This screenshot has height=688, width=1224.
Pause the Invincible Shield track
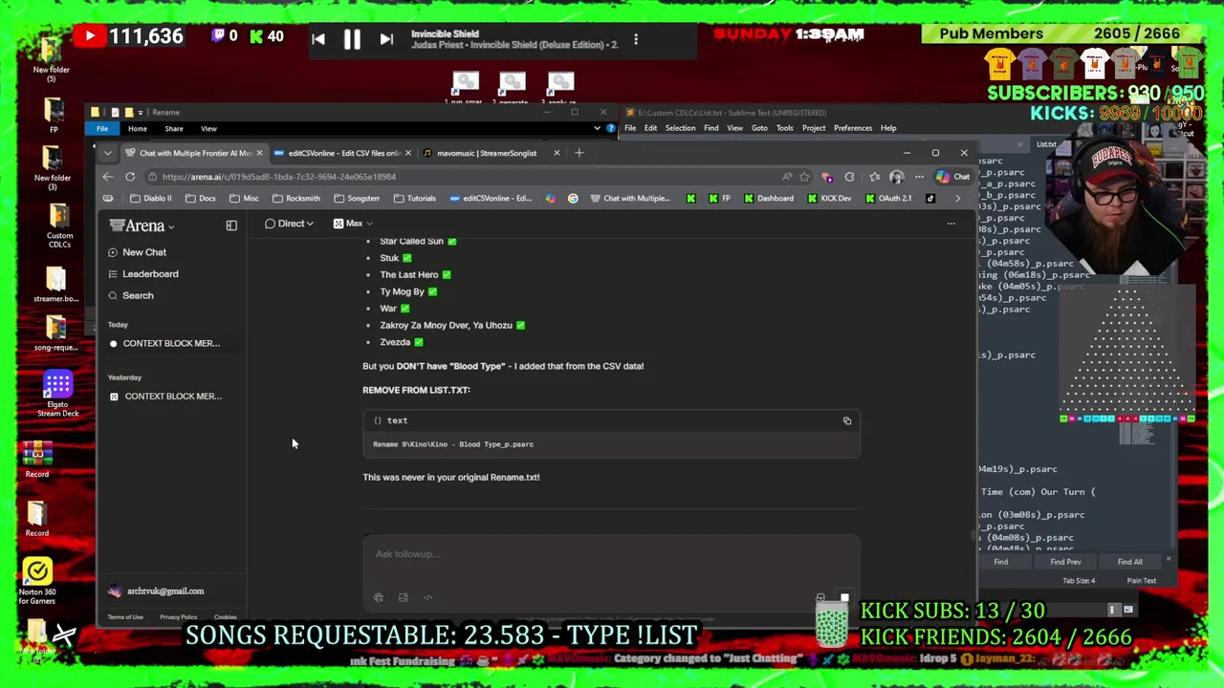click(352, 39)
